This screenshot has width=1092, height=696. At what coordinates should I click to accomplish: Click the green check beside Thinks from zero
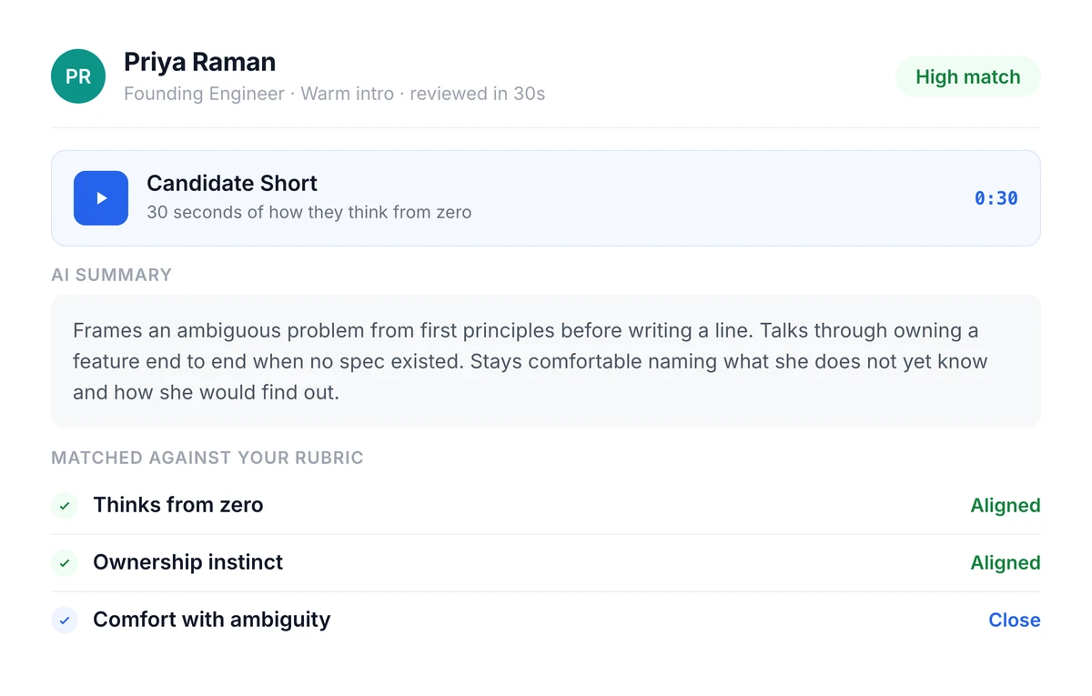[65, 506]
